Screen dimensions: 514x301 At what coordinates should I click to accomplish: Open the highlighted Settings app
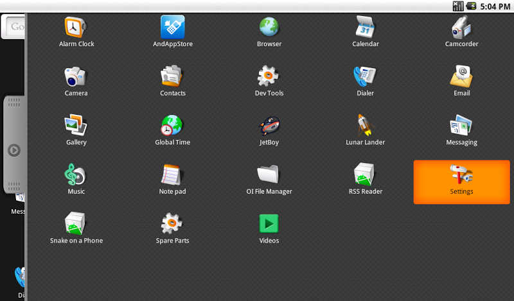(x=461, y=182)
